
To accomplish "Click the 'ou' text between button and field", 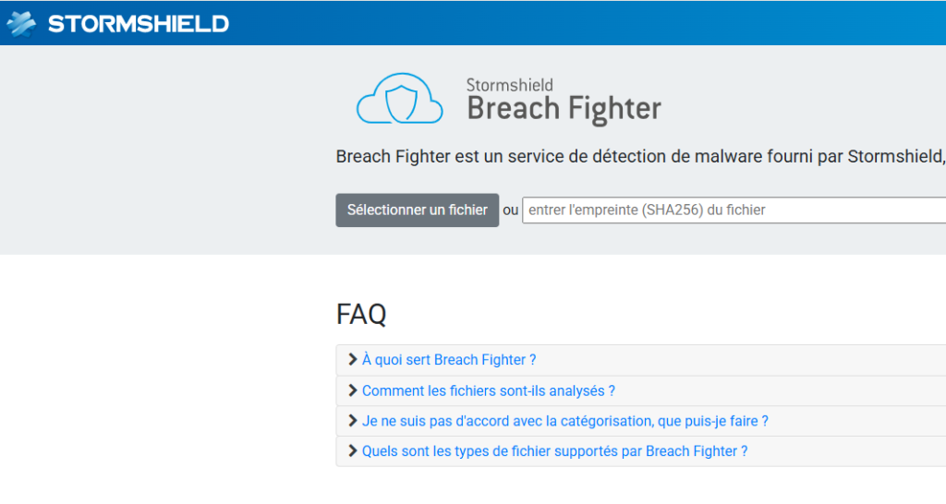I will coord(511,210).
